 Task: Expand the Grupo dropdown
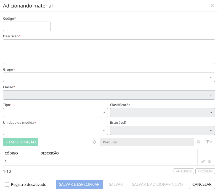tap(109, 77)
